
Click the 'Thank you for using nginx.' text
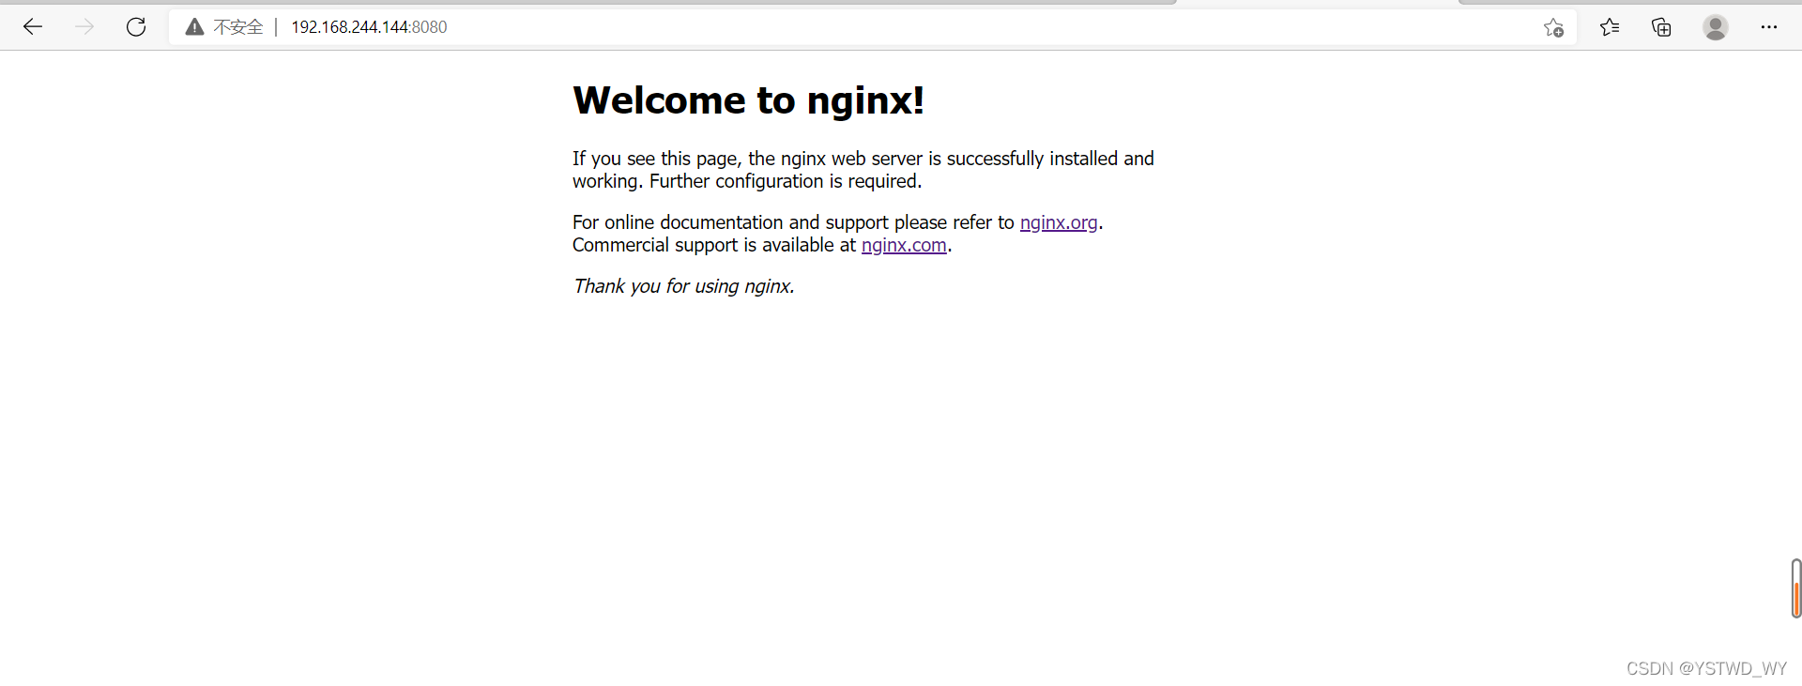click(683, 286)
